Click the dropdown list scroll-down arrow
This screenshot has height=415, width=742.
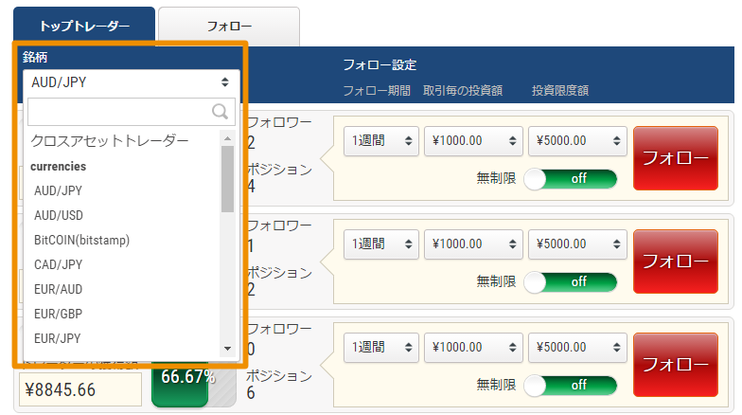pos(227,349)
